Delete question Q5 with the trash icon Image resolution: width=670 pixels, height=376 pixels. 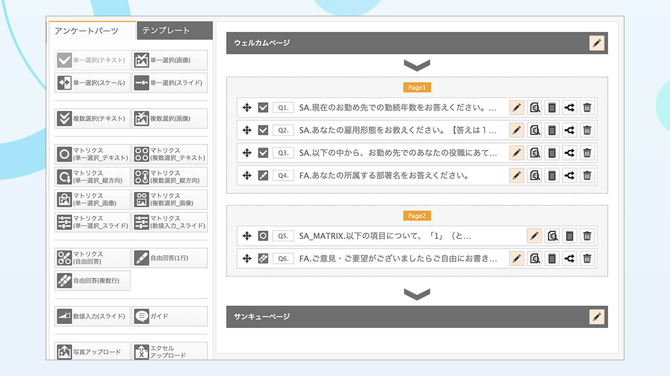(x=587, y=236)
